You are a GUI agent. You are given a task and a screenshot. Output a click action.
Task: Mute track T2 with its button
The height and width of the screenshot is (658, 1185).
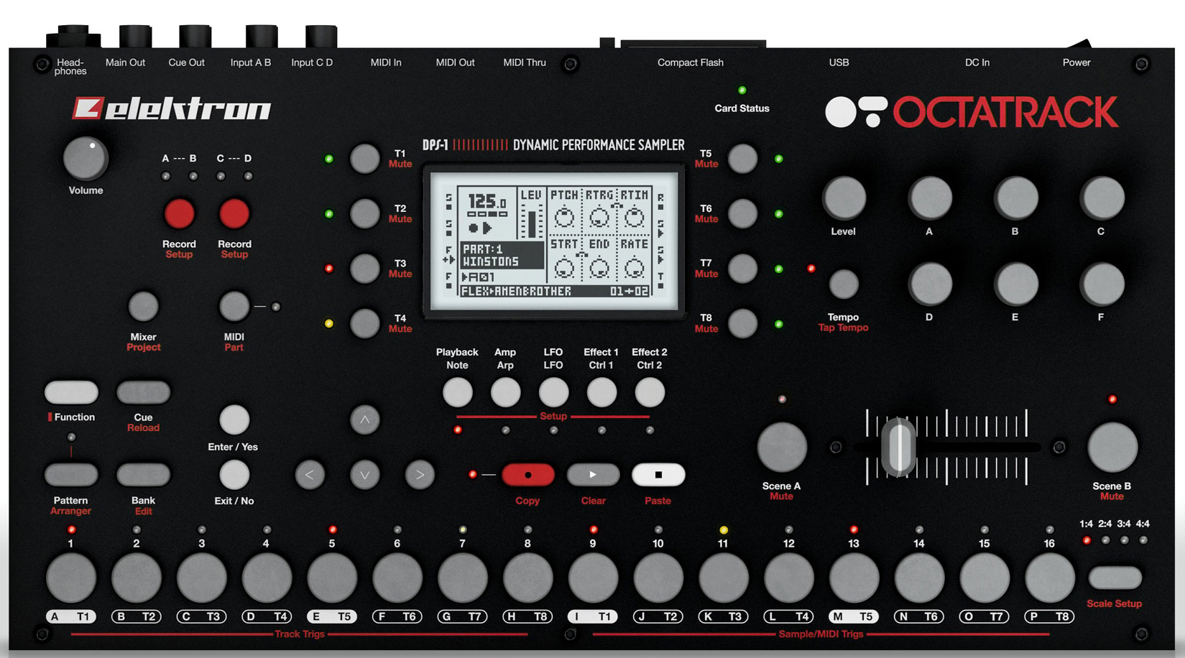(365, 214)
